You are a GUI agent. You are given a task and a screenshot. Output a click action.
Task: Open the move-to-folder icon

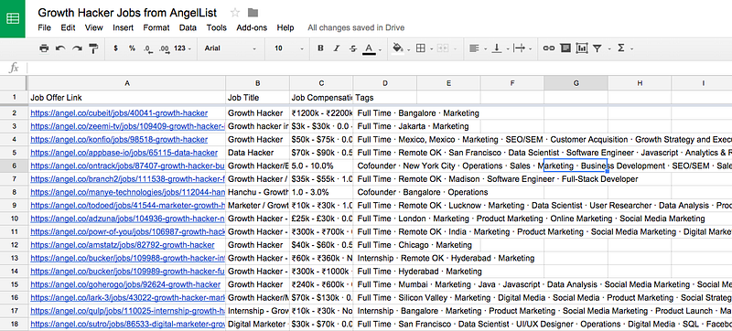(253, 13)
